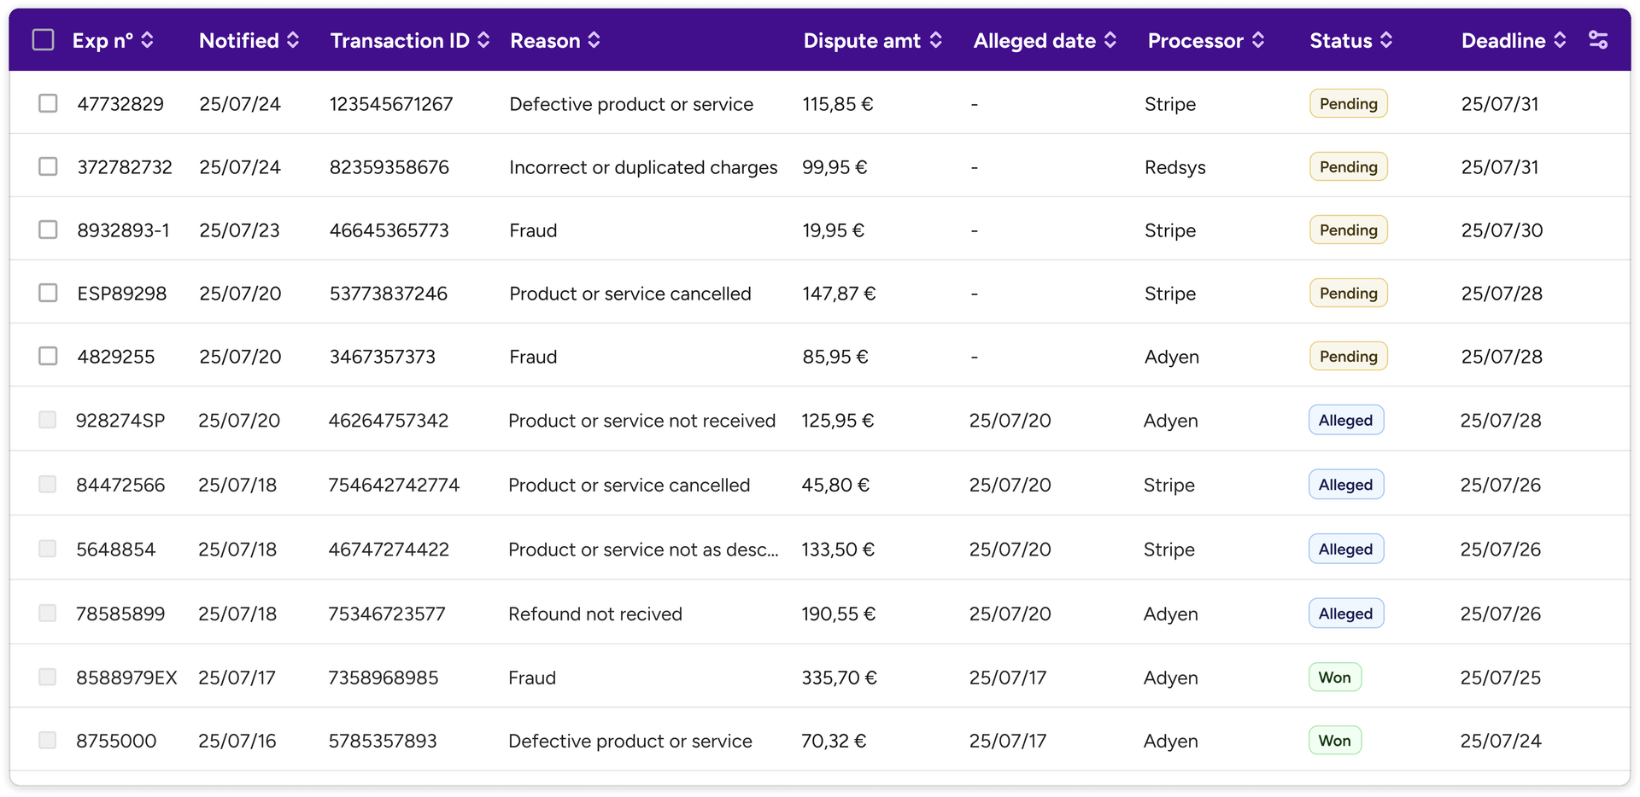
Task: Sort by Exp n° arrows icon
Action: (x=147, y=40)
